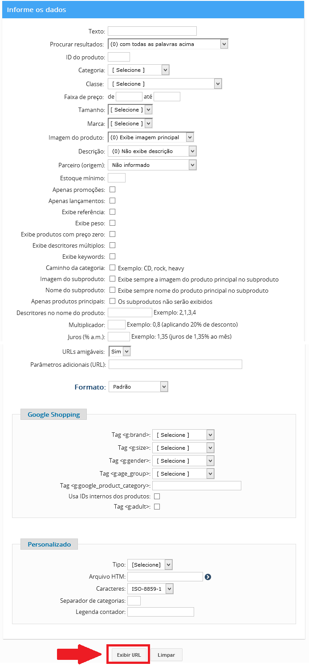Open the Categoria dropdown
Image resolution: width=309 pixels, height=667 pixels.
pyautogui.click(x=139, y=70)
